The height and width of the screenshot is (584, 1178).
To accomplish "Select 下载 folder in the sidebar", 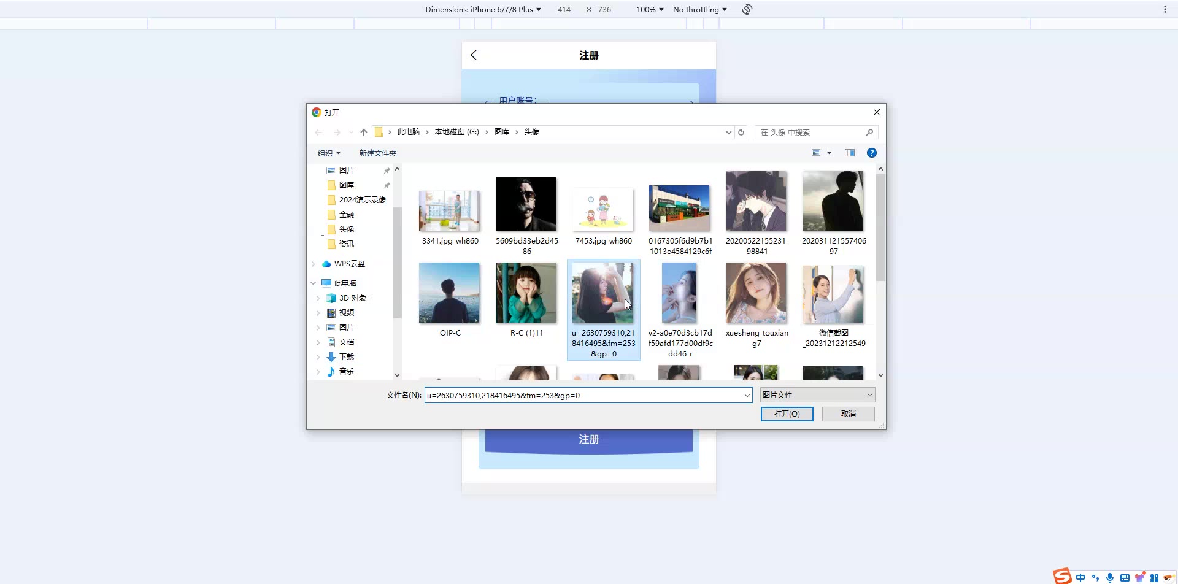I will point(346,357).
